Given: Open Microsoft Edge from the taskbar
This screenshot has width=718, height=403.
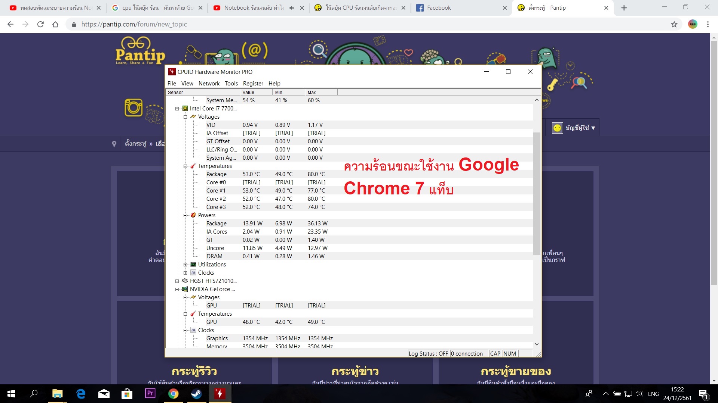Looking at the screenshot, I should point(81,394).
